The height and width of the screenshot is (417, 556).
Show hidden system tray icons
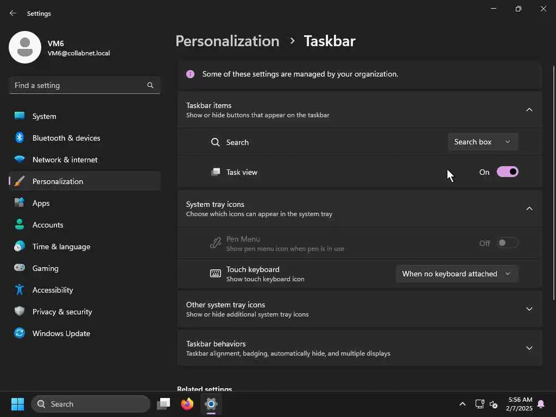pyautogui.click(x=462, y=404)
